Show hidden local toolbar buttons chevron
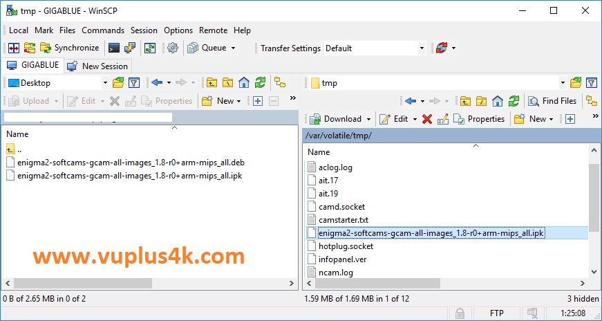 click(x=293, y=98)
